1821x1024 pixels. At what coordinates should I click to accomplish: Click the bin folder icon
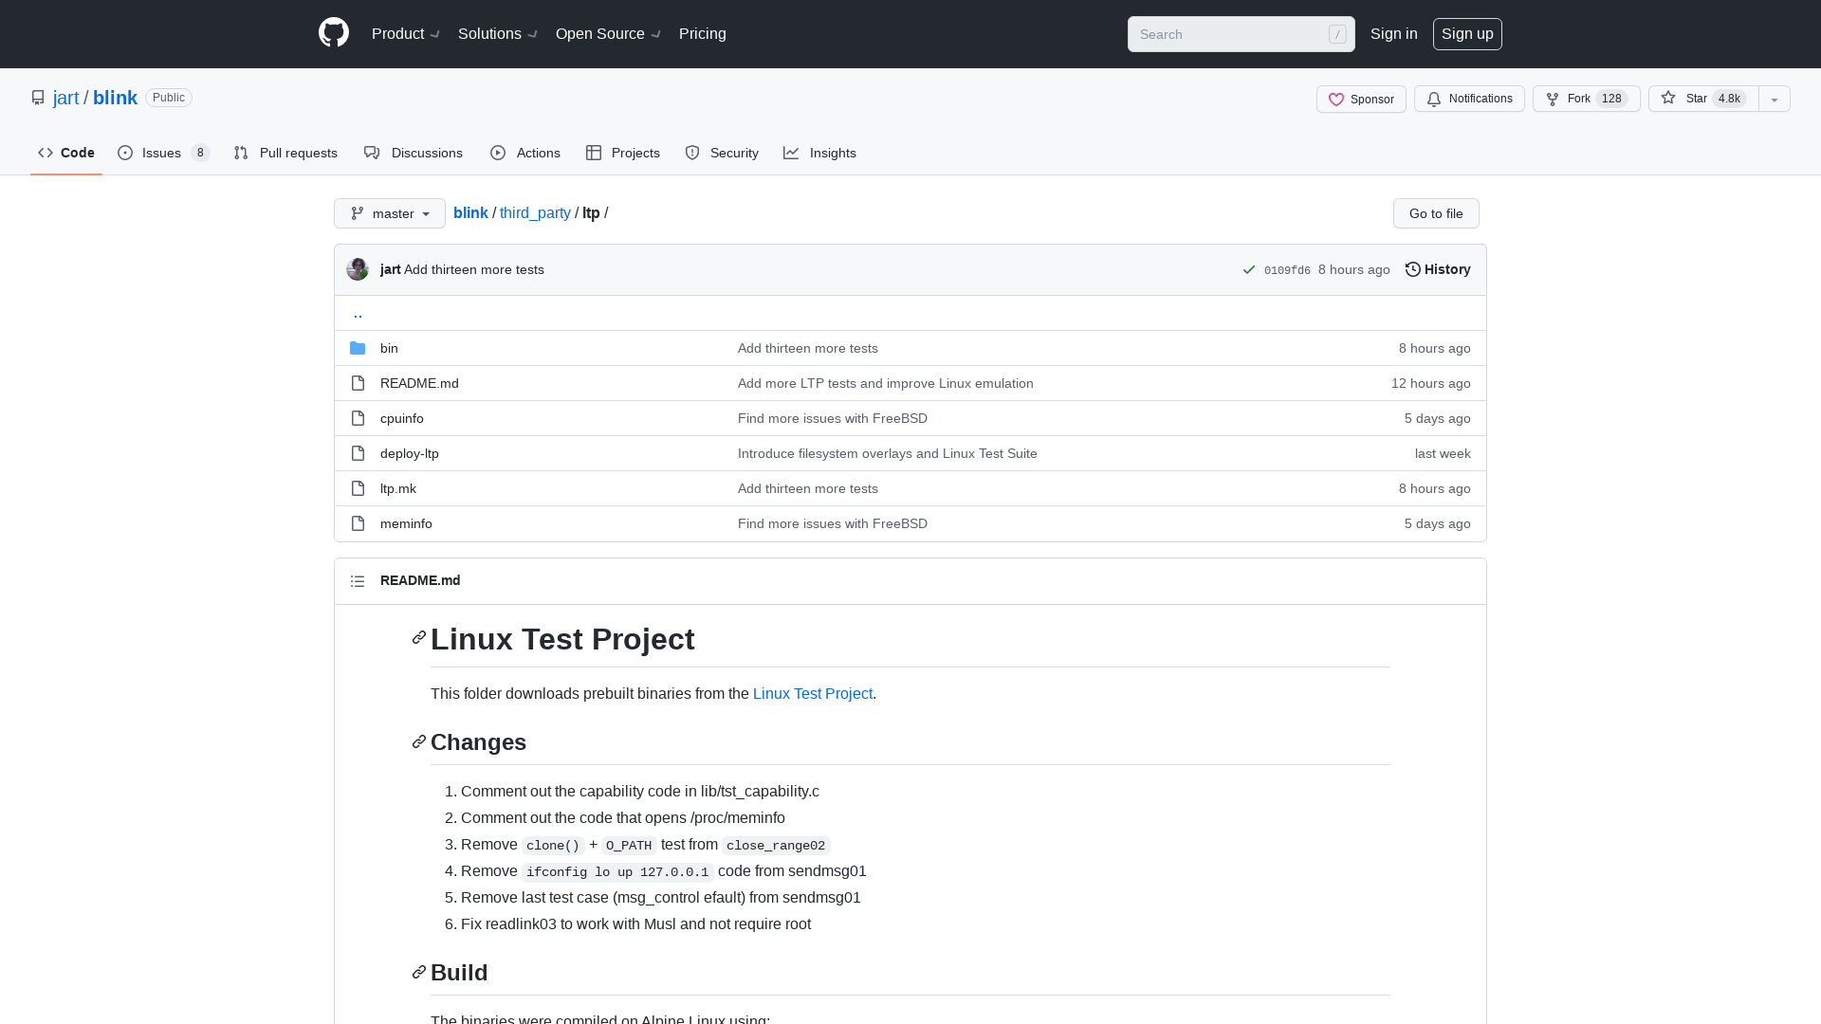tap(358, 348)
